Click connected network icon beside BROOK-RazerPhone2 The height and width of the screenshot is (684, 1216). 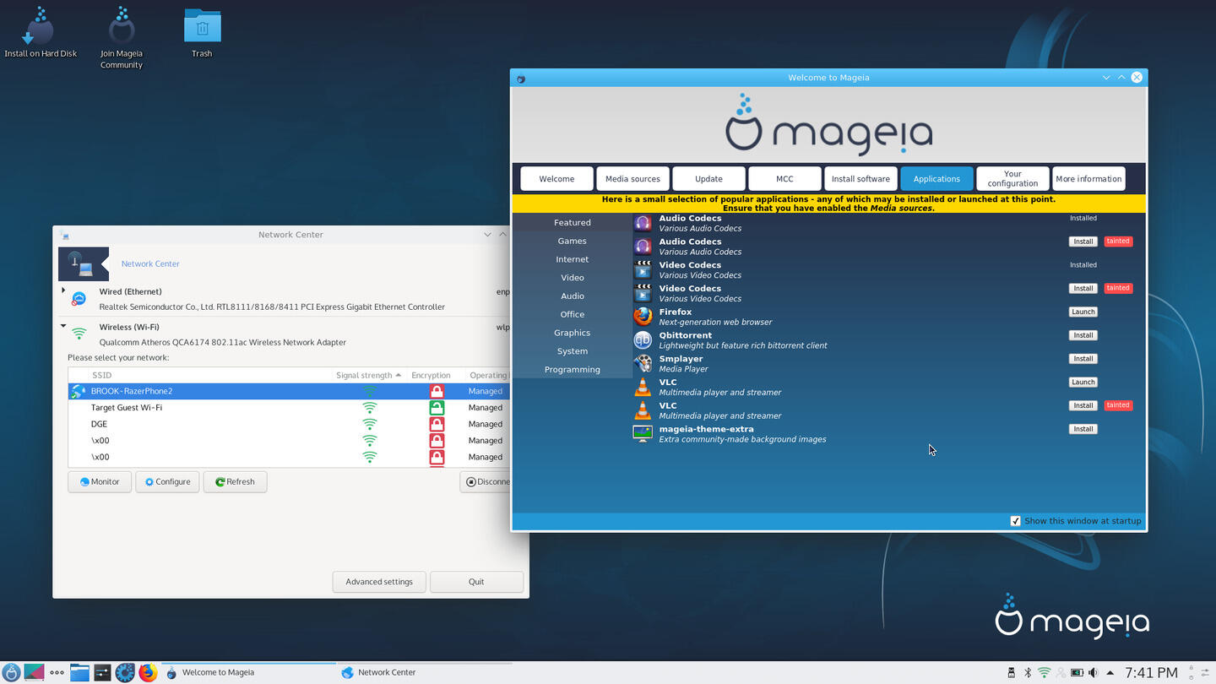coord(79,391)
